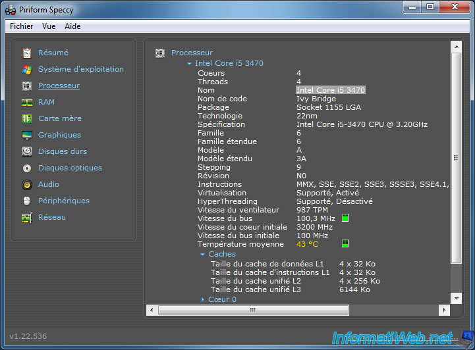The width and height of the screenshot is (475, 350).
Task: Open the Disques optiques section
Action: tap(70, 168)
